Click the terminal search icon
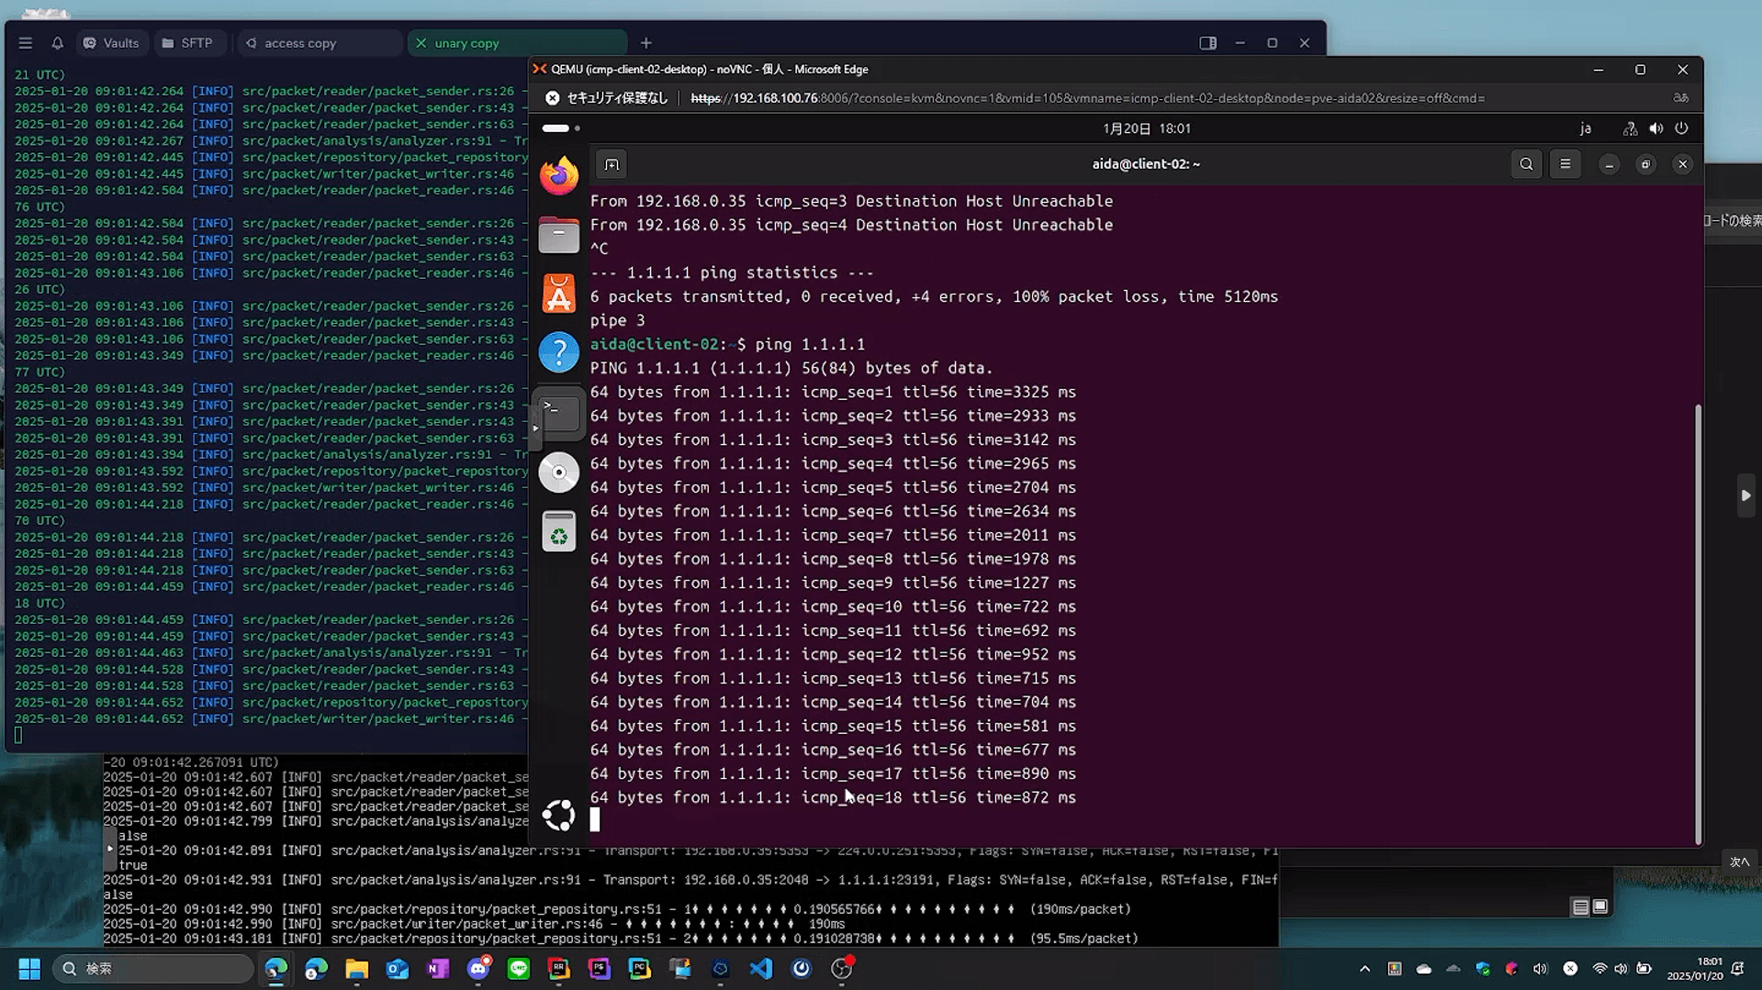Screen dimensions: 1762x990 (x=1526, y=164)
